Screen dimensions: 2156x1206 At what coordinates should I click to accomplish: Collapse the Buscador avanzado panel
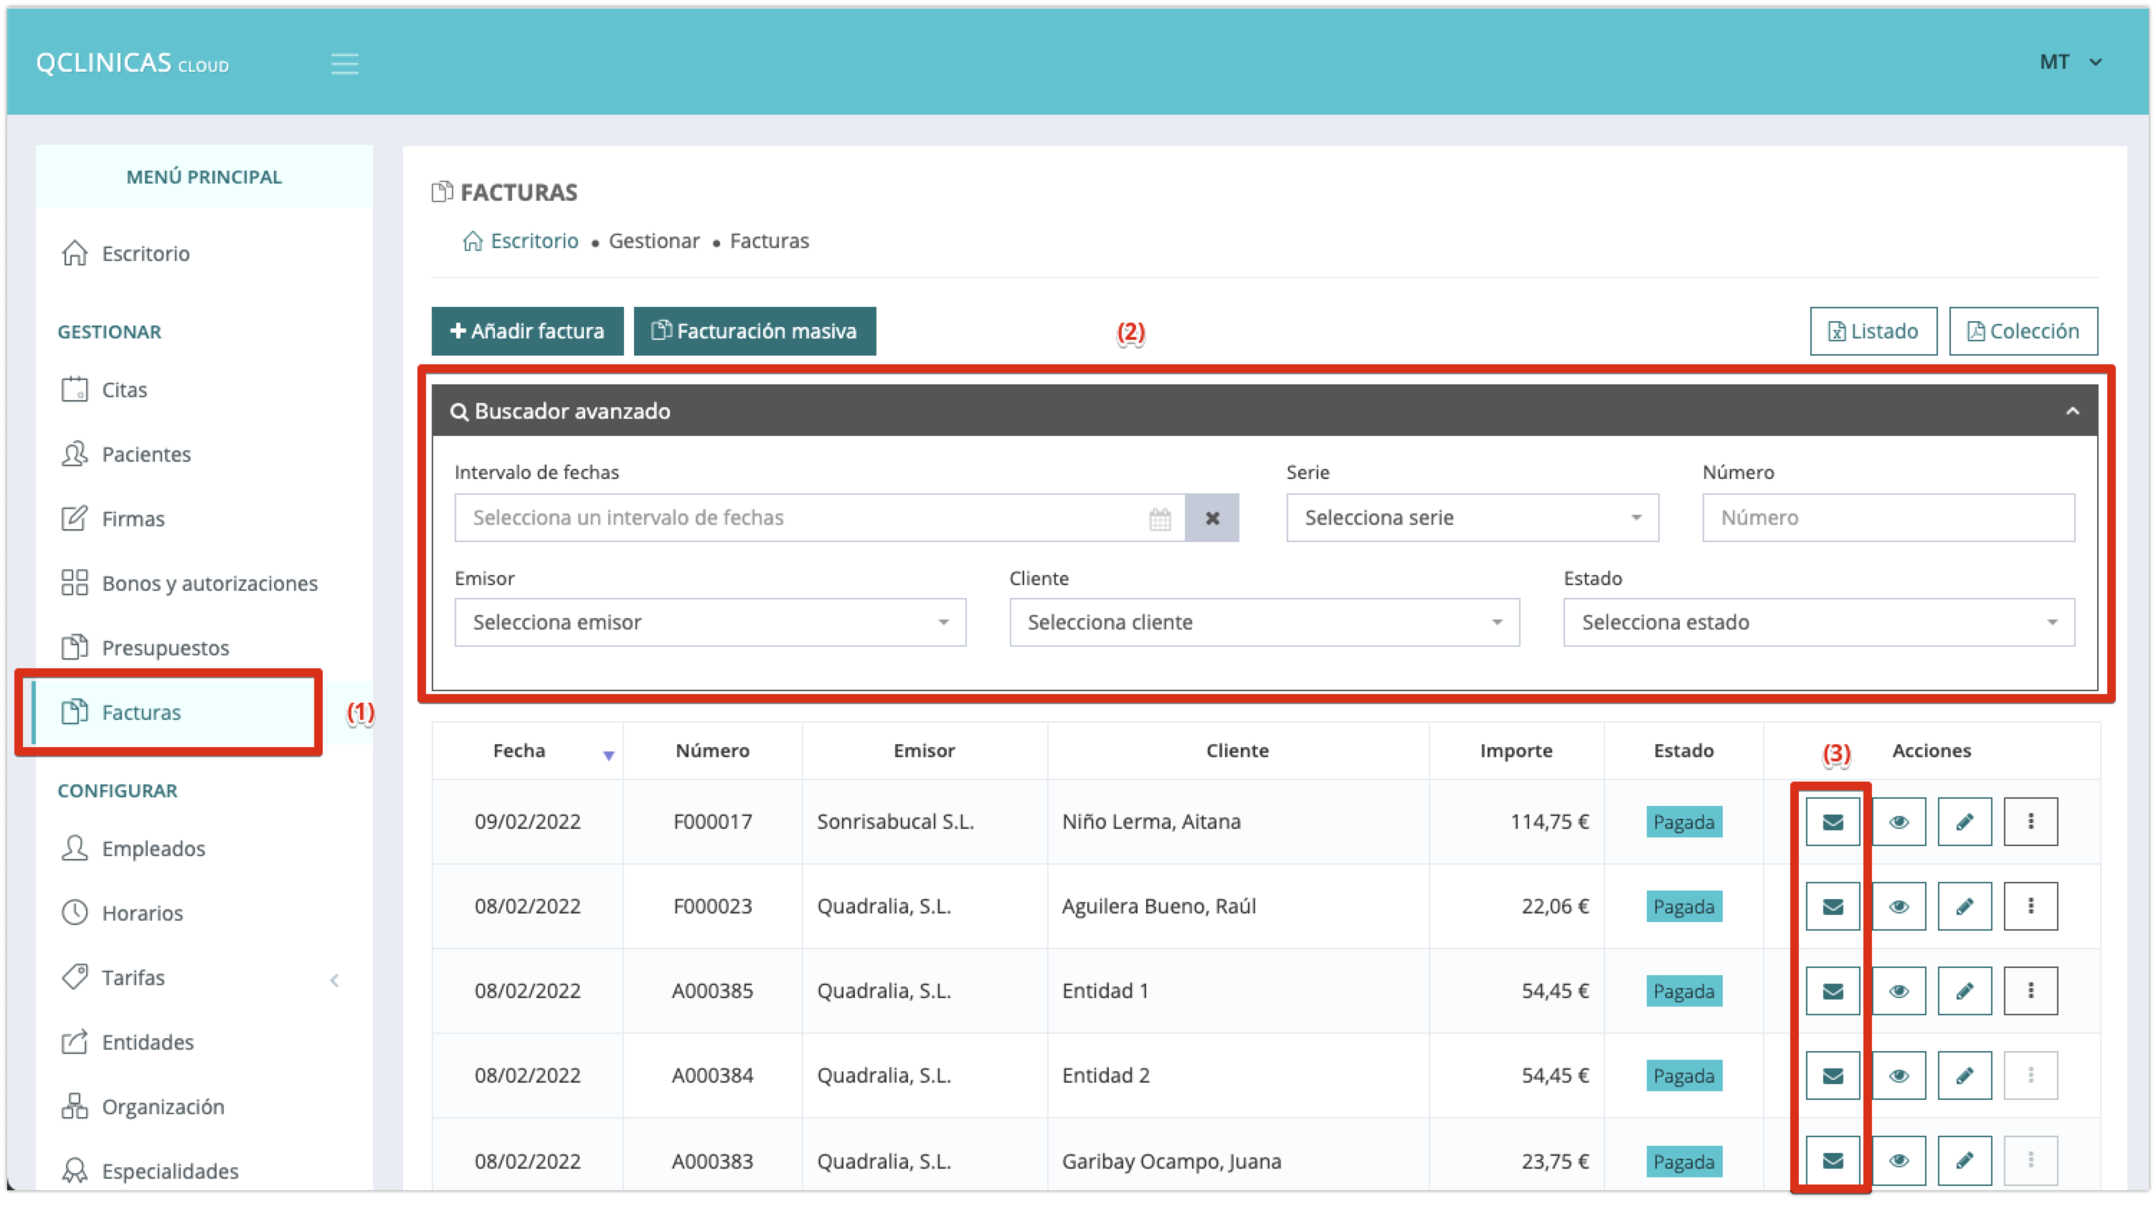point(2072,411)
